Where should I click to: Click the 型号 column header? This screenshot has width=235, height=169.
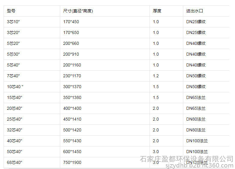coord(11,11)
